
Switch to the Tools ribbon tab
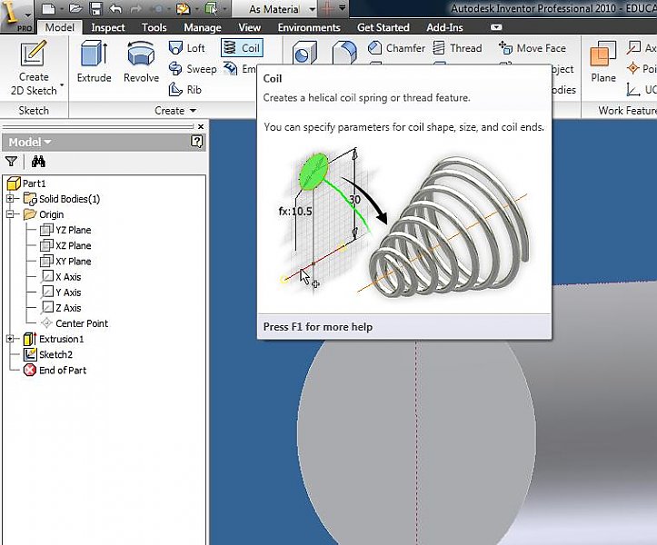pos(154,27)
